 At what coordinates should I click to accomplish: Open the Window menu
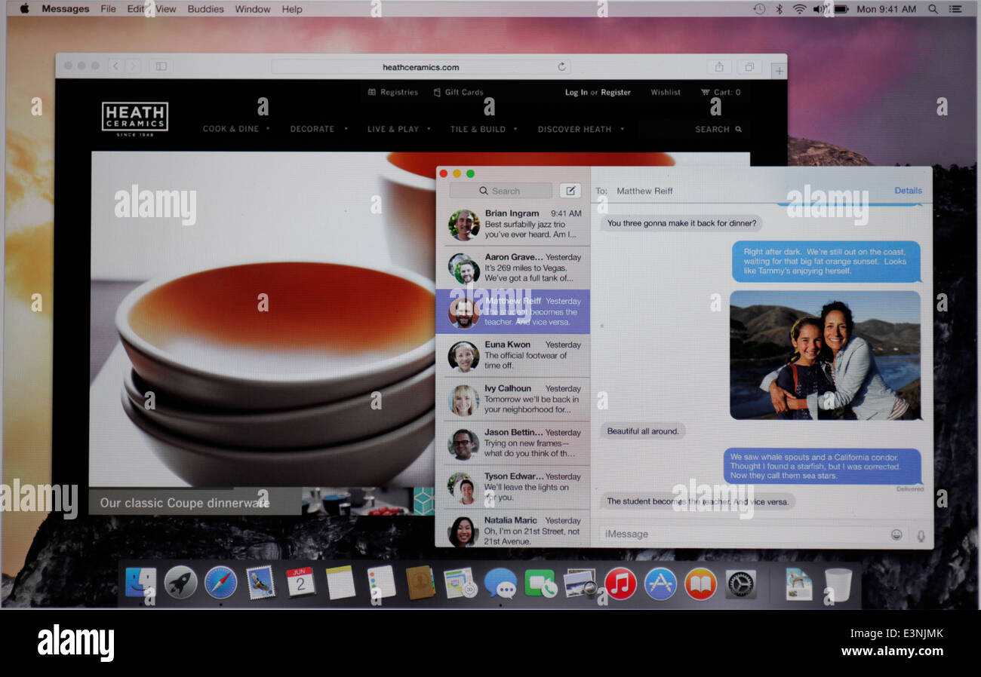point(253,9)
